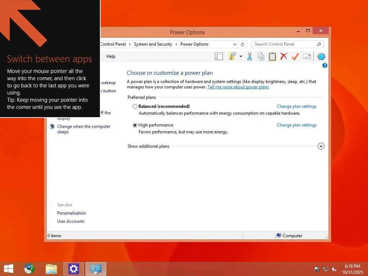Click the 0 items status text

(54, 236)
